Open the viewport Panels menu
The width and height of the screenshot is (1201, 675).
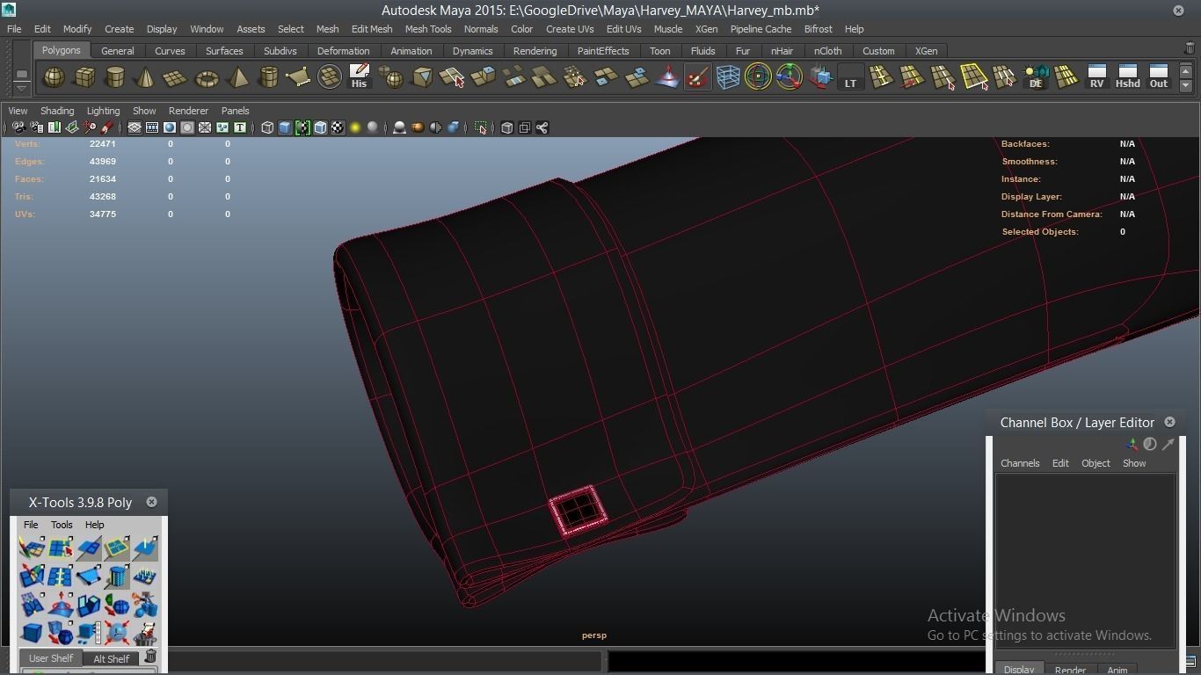tap(235, 111)
